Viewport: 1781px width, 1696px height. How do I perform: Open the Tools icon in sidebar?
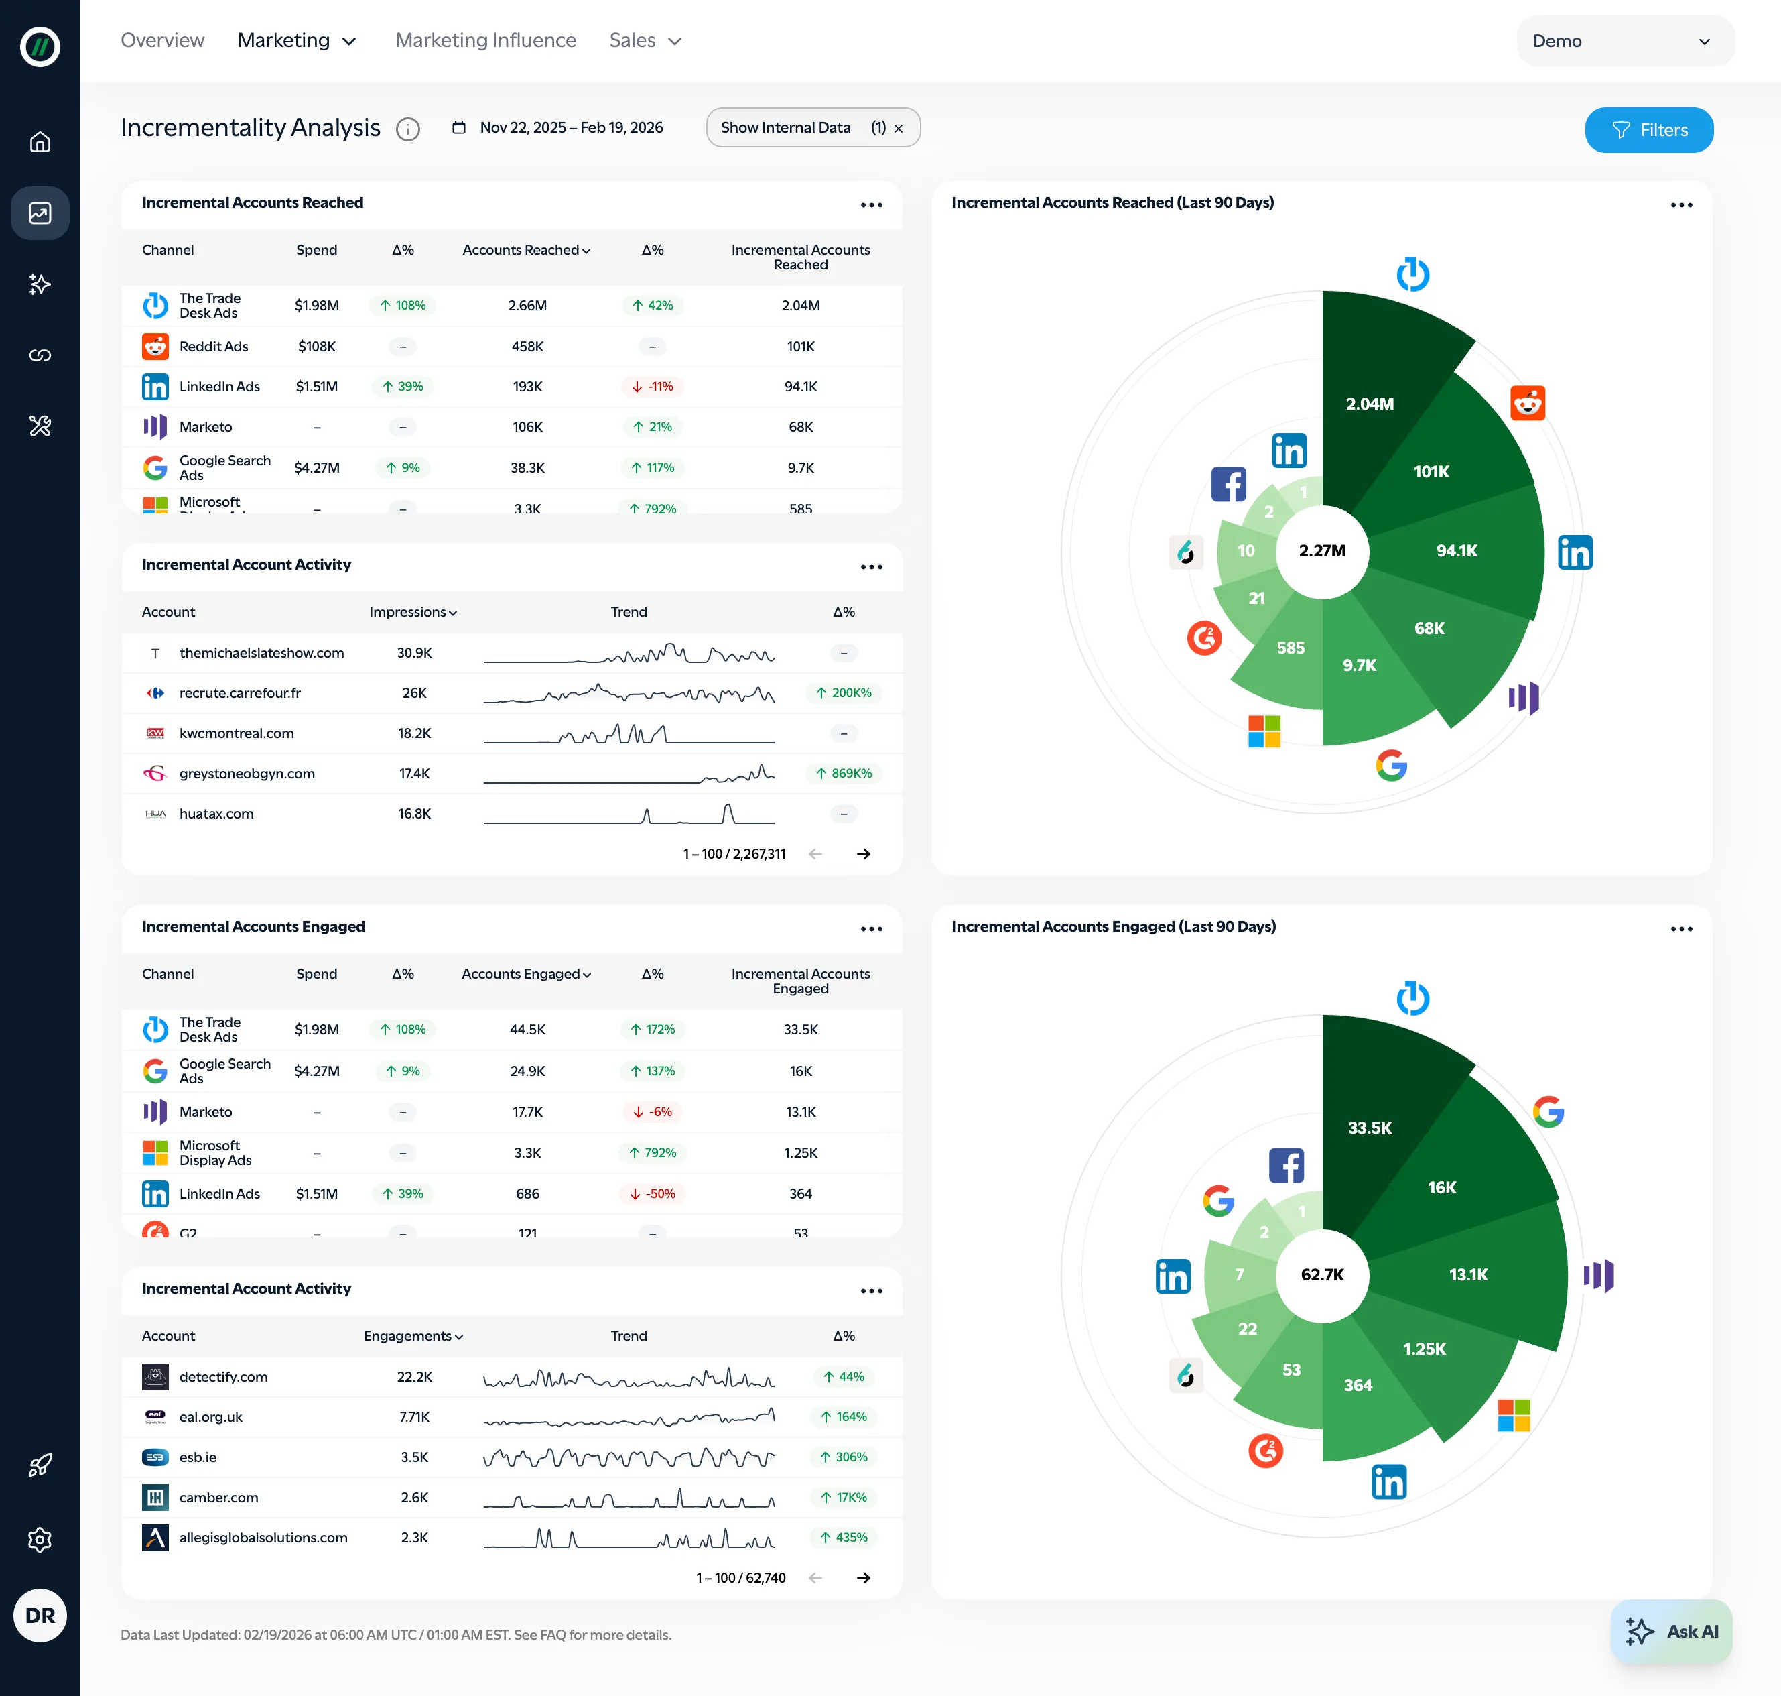tap(40, 426)
